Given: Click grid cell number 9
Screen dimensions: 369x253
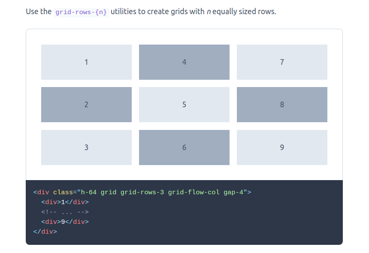Looking at the screenshot, I should point(282,148).
